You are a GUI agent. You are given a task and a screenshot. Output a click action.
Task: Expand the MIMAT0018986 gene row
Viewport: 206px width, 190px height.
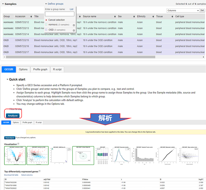pyautogui.click(x=5, y=185)
